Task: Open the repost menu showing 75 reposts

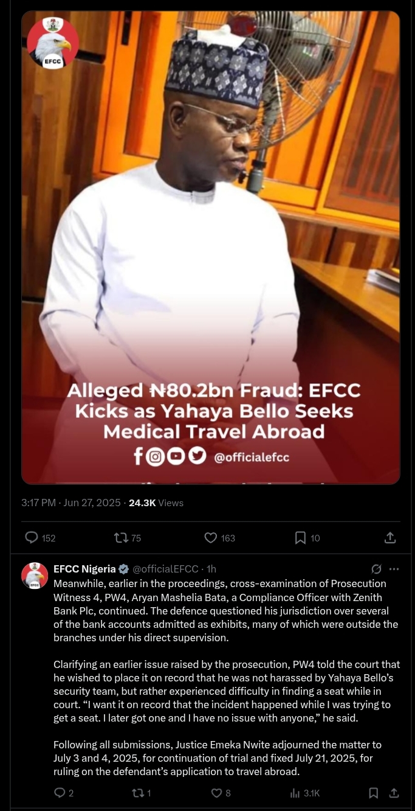Action: point(121,538)
